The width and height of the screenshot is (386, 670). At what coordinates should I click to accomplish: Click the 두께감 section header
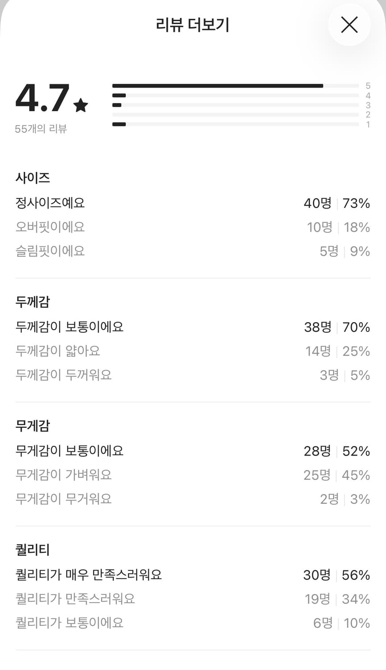32,302
